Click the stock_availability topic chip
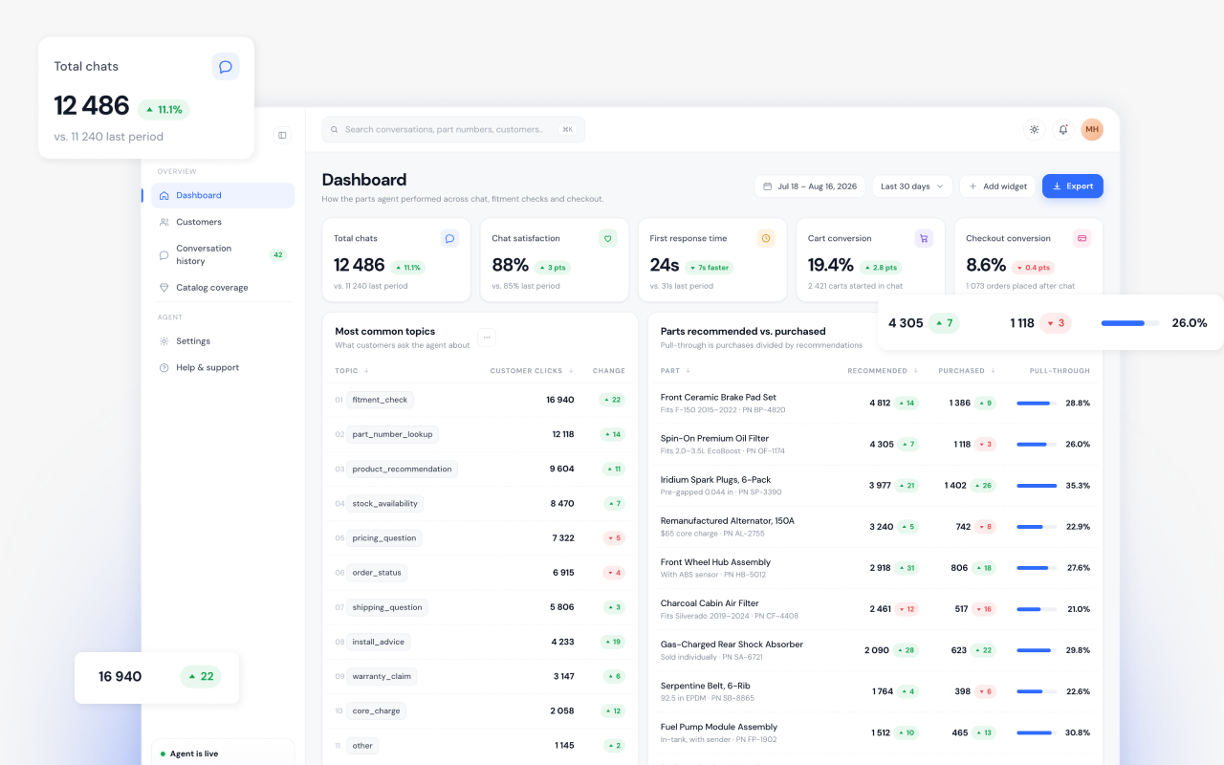Viewport: 1224px width, 765px height. coord(384,503)
